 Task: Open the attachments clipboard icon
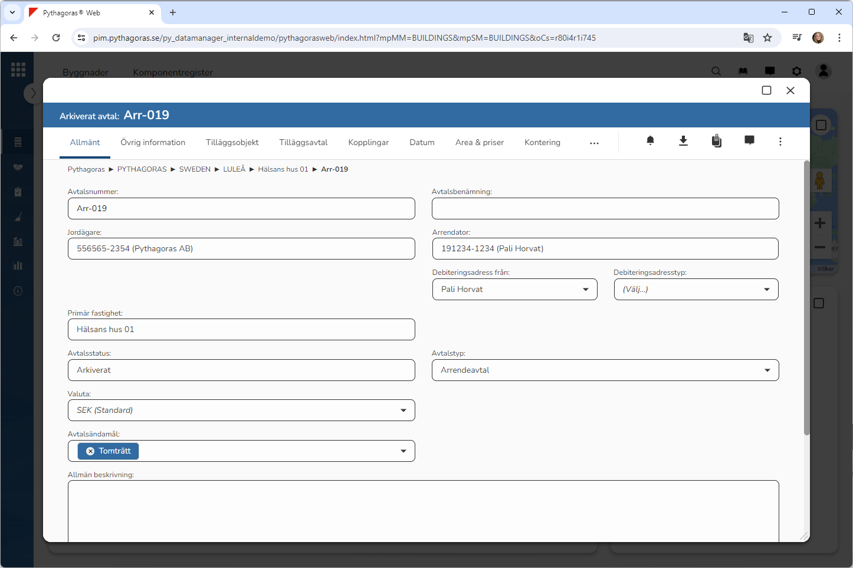(x=716, y=141)
